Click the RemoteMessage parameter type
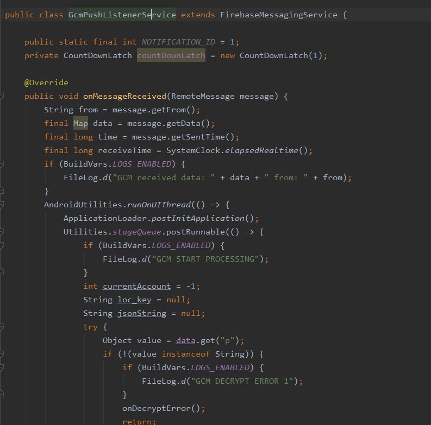Viewport: 431px width, 425px height. point(203,96)
